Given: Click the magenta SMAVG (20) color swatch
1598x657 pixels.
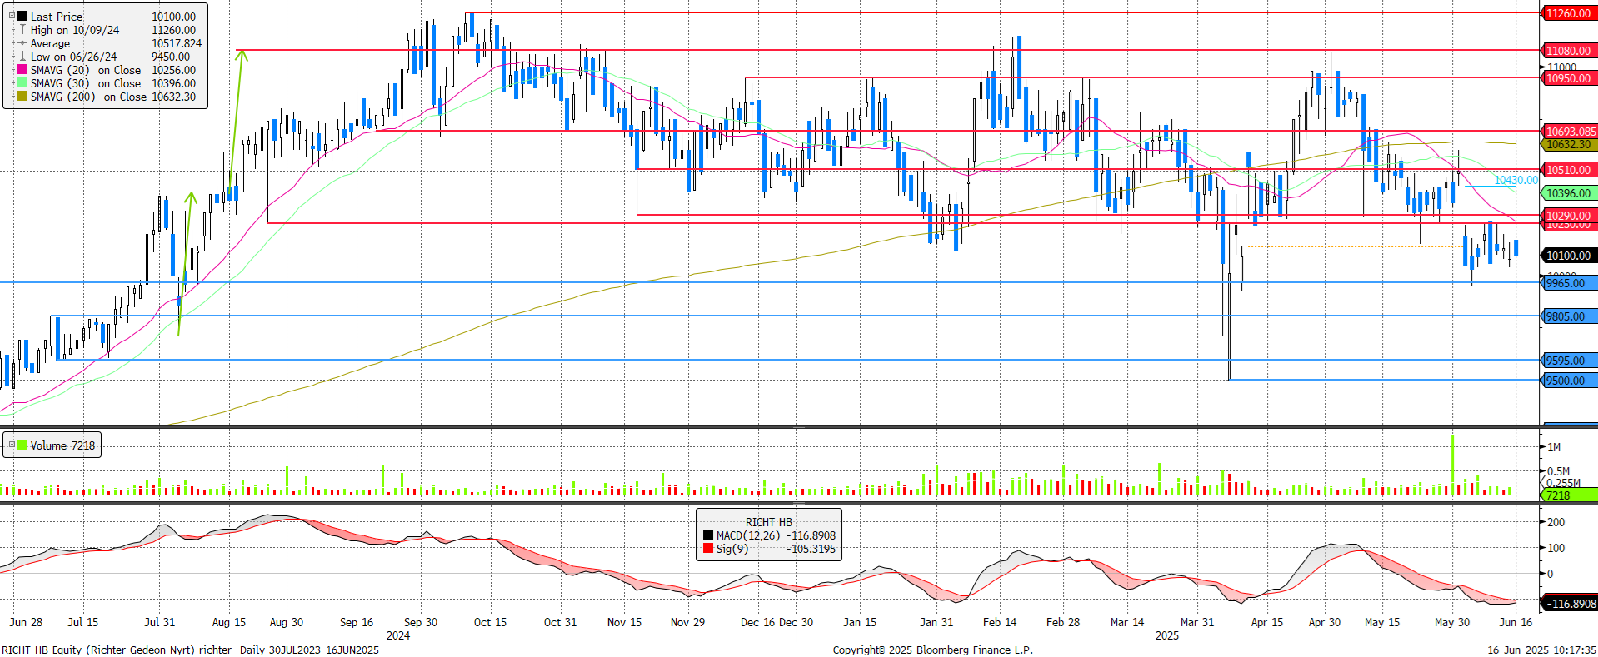Looking at the screenshot, I should click(23, 70).
